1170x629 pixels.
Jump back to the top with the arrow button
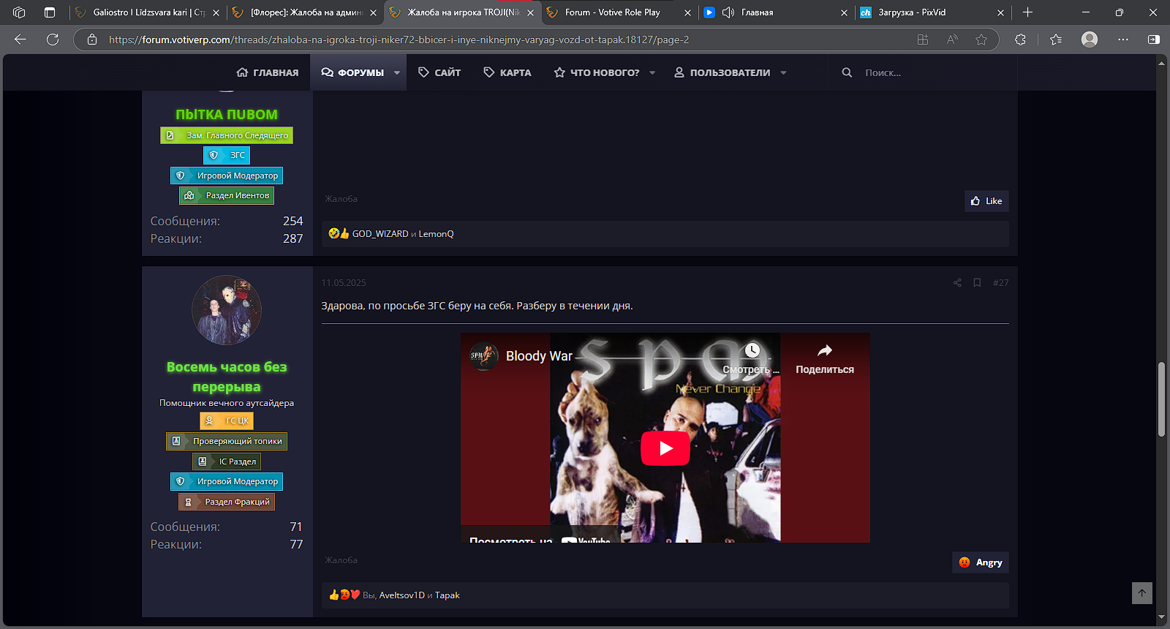coord(1142,593)
